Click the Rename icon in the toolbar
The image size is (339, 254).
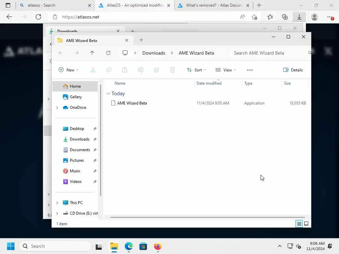tap(140, 70)
